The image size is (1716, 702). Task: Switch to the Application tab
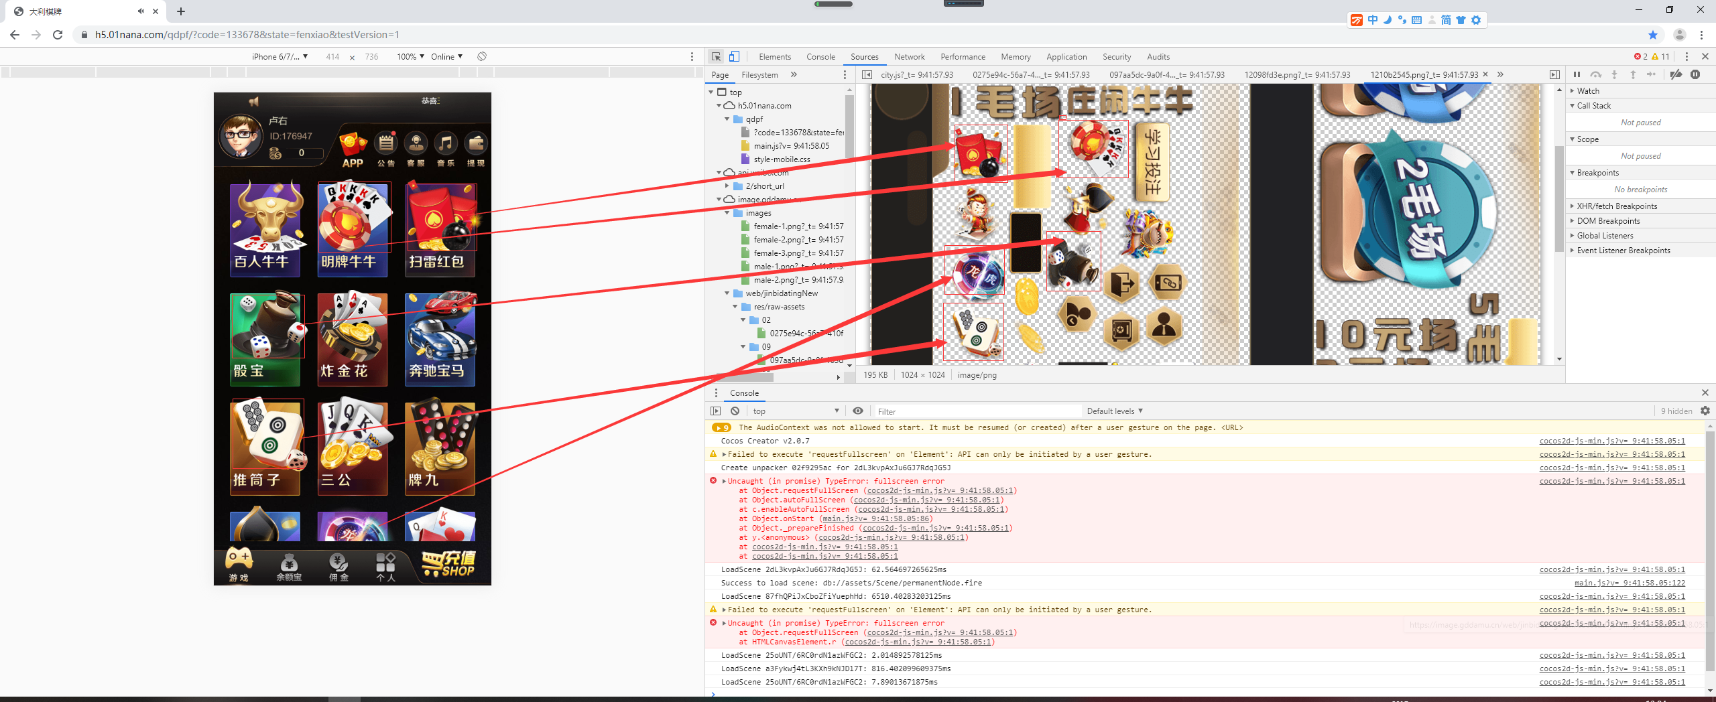[1066, 57]
